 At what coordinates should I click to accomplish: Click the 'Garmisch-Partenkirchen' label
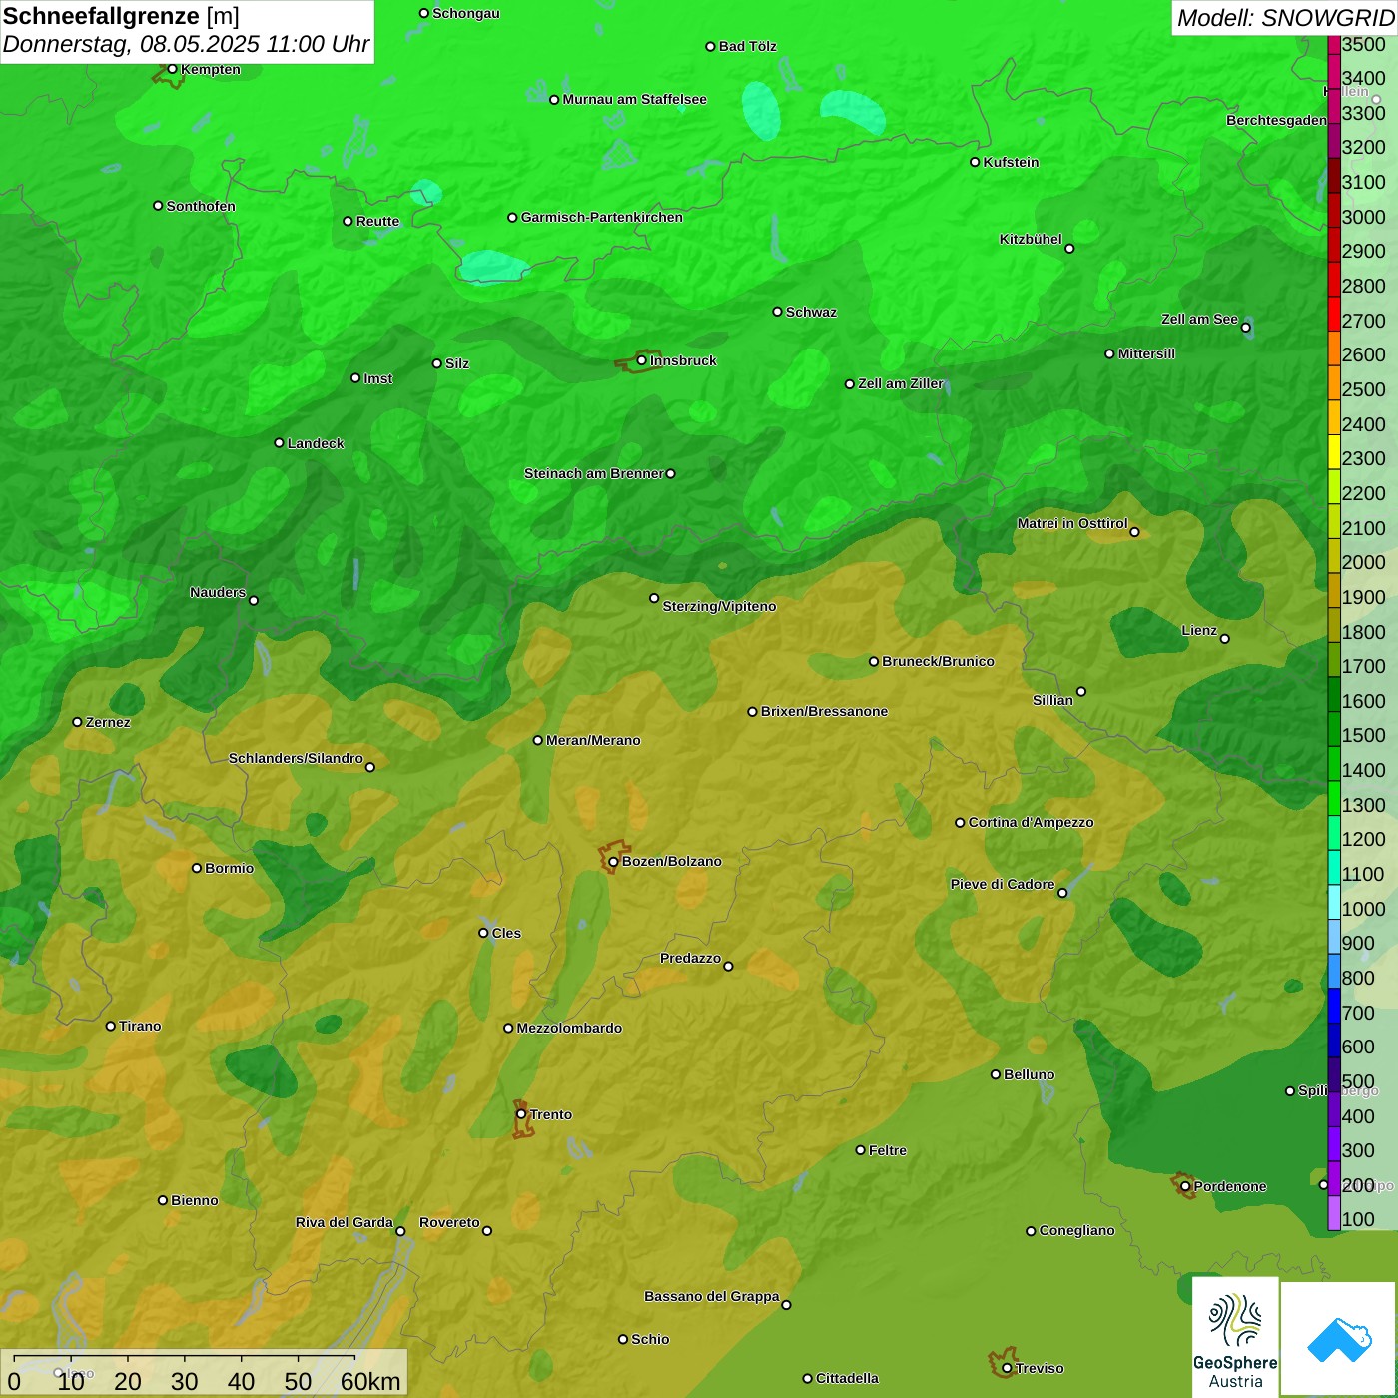tap(602, 217)
